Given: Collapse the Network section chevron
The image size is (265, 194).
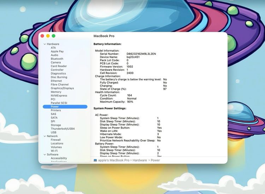Looking at the screenshot, I should [45, 136].
